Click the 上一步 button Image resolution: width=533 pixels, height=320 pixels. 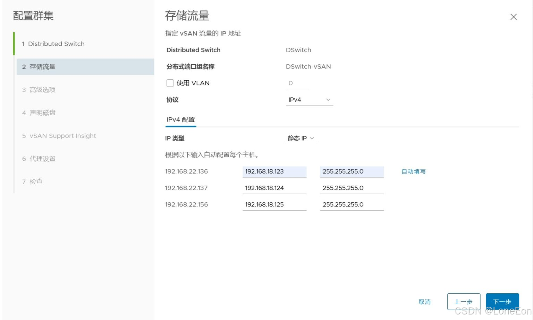click(x=464, y=302)
